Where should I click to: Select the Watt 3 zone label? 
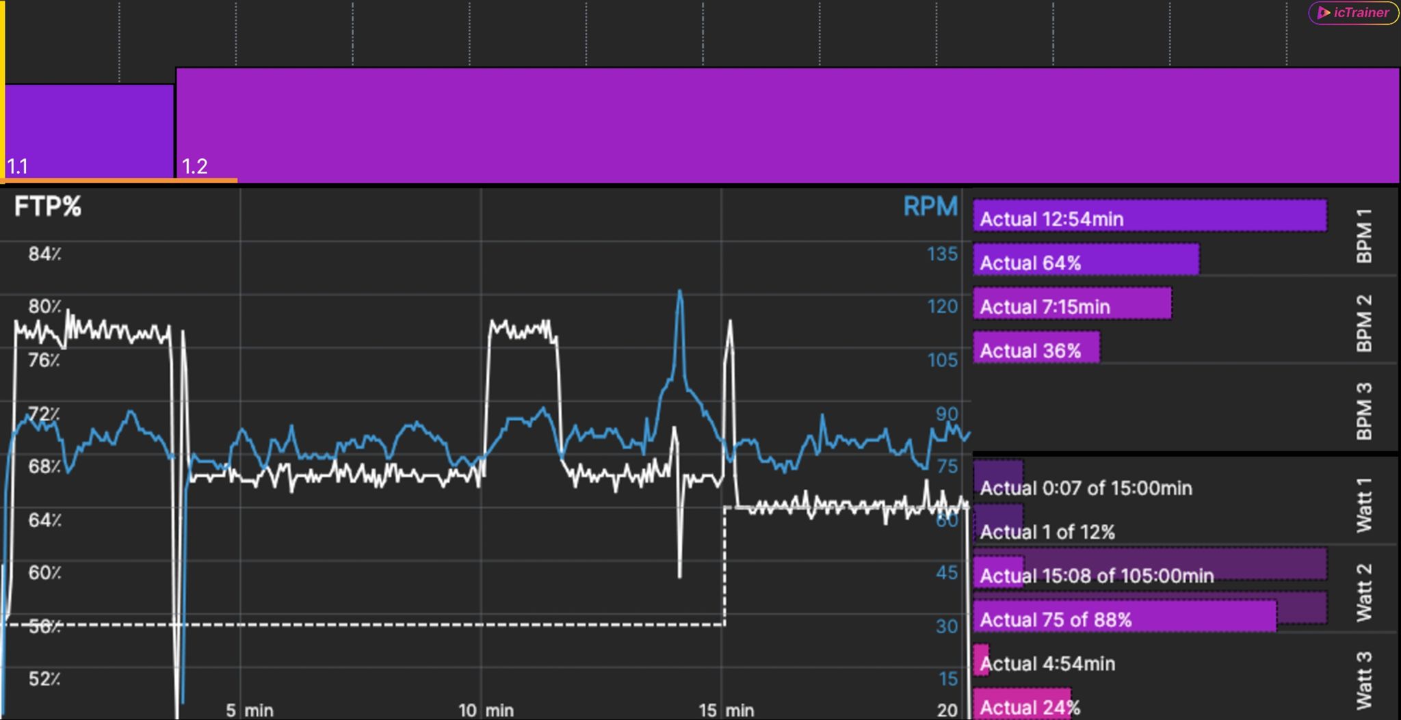coord(1364,680)
